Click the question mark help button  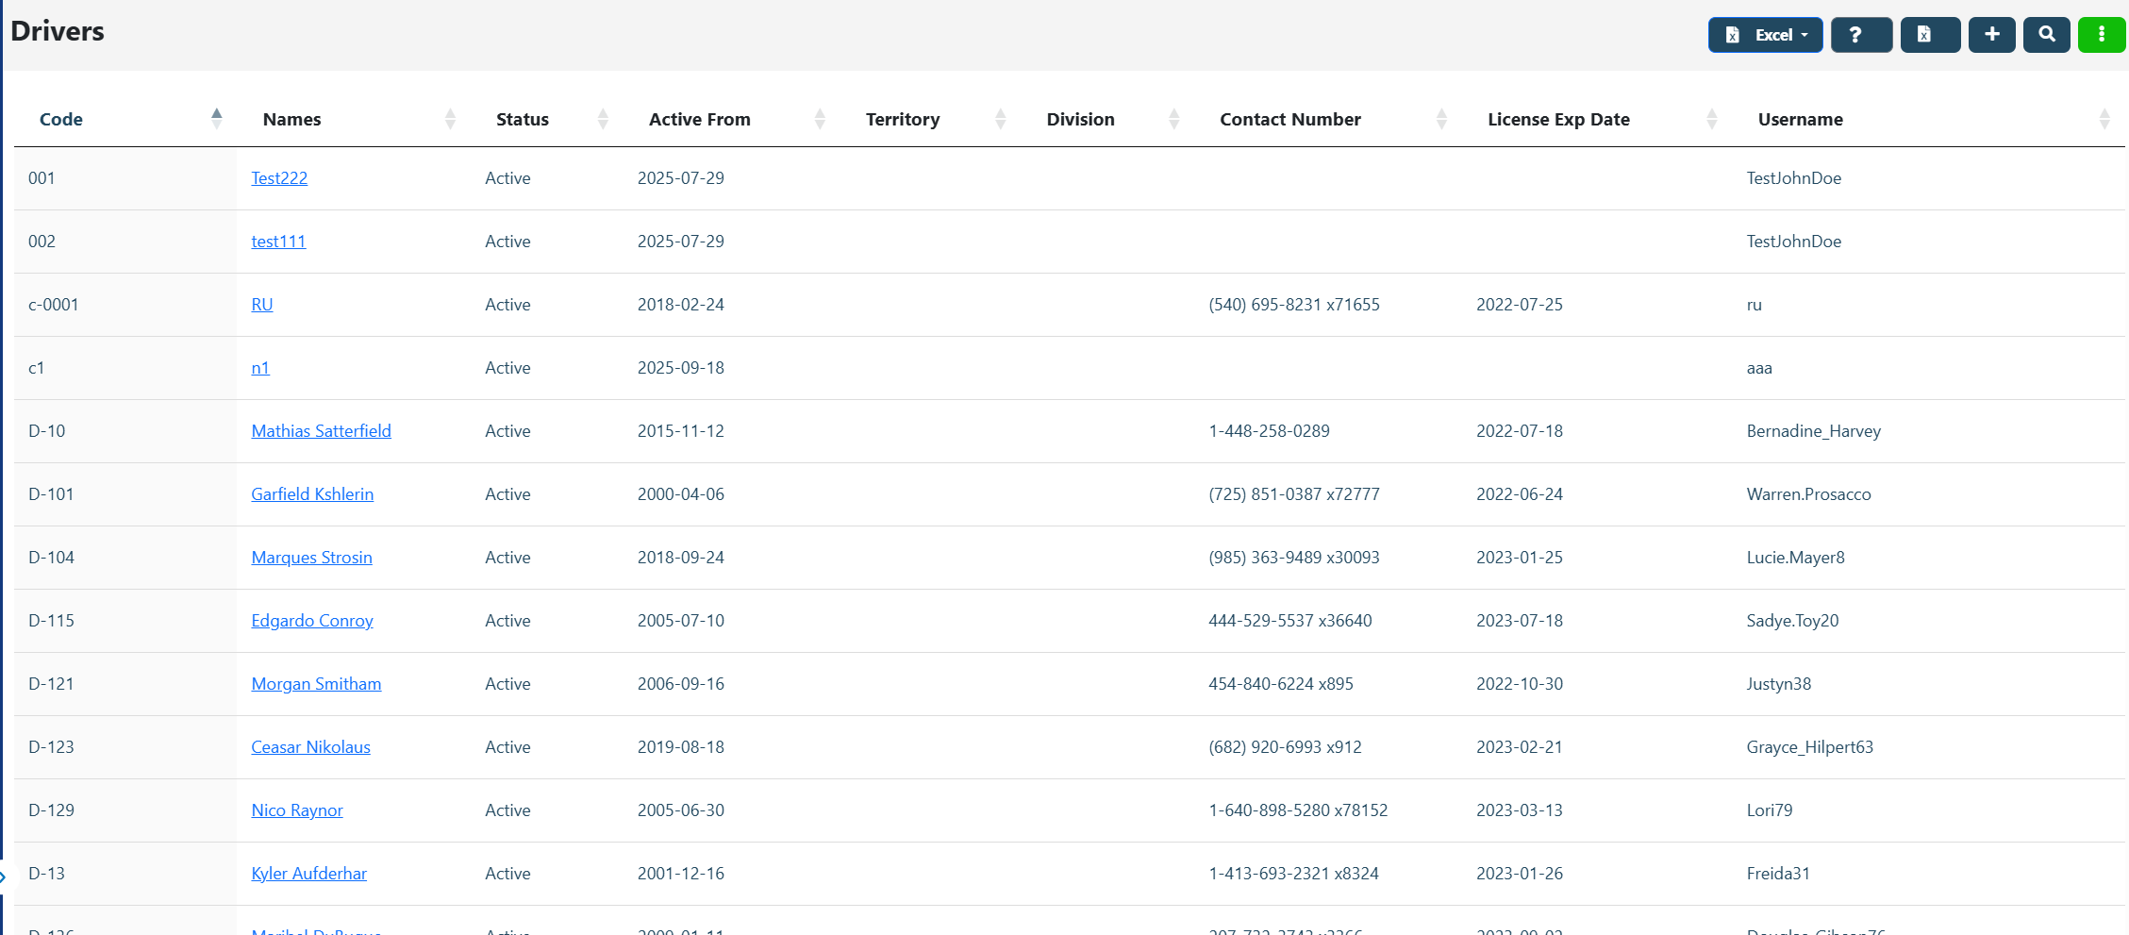(x=1860, y=35)
